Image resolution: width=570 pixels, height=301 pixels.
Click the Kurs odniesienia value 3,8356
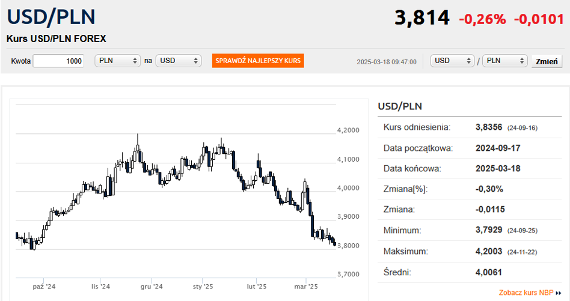pyautogui.click(x=489, y=127)
